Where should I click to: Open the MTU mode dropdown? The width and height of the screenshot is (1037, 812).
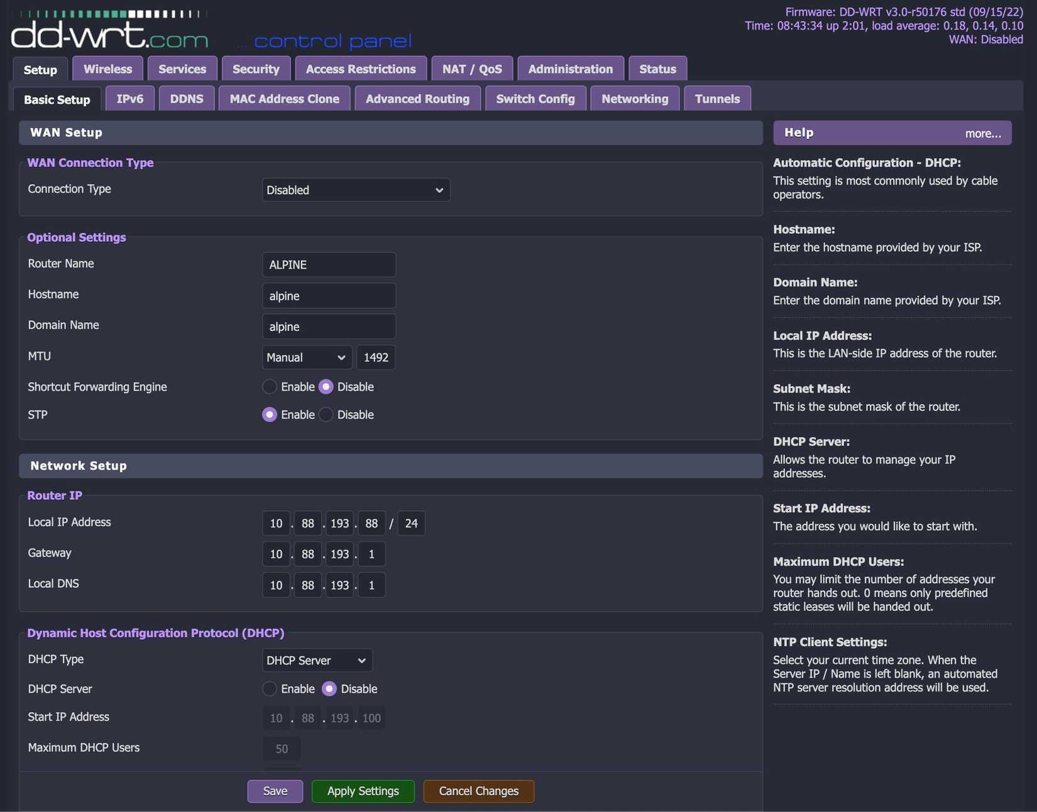tap(306, 357)
